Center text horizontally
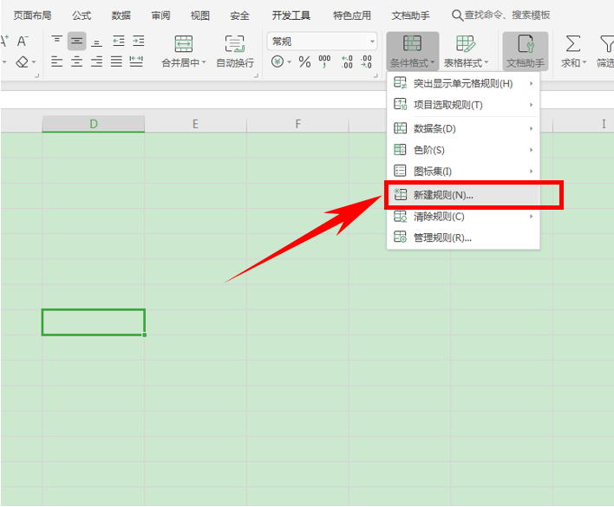The width and height of the screenshot is (614, 507). click(76, 62)
